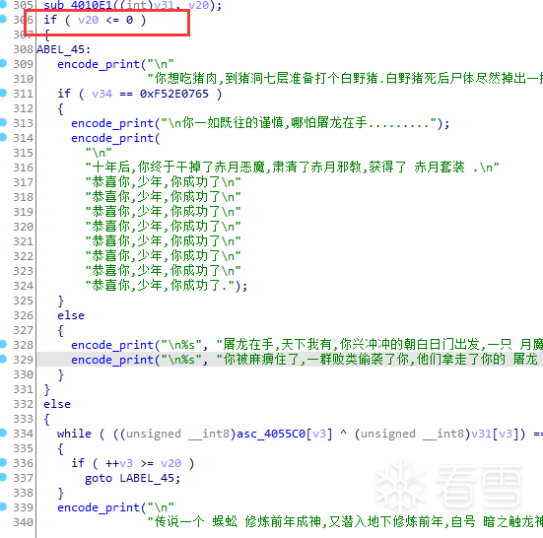Screen dimensions: 543x538
Task: Toggle breakpoint dot on line 337
Action: point(3,477)
